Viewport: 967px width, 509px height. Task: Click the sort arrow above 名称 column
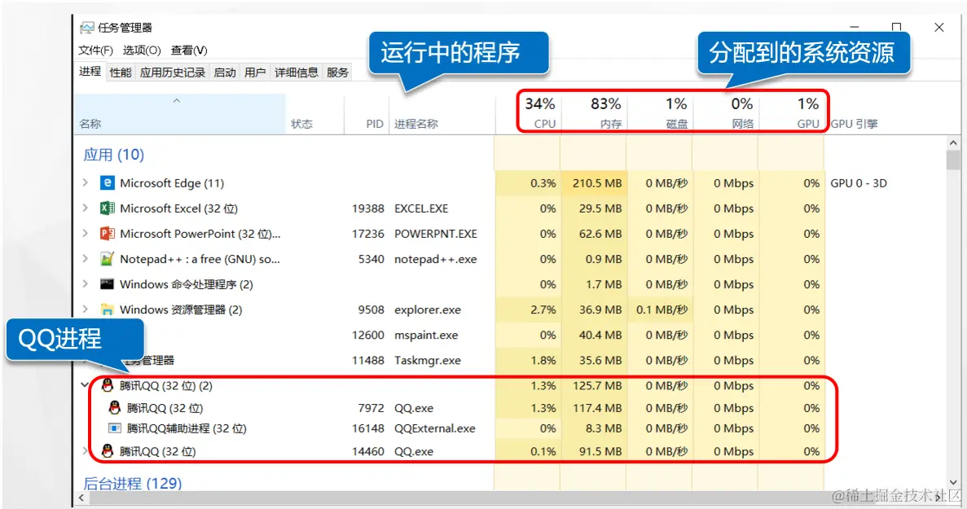pos(177,100)
